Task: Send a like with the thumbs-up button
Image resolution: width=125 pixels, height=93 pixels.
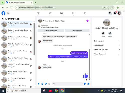Action: tap(88, 84)
